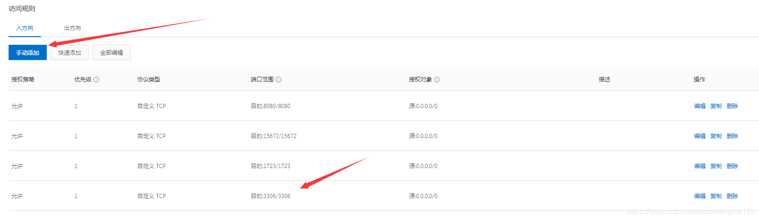Click the 描述 column header
Screen dimensions: 759x220
pyautogui.click(x=605, y=80)
